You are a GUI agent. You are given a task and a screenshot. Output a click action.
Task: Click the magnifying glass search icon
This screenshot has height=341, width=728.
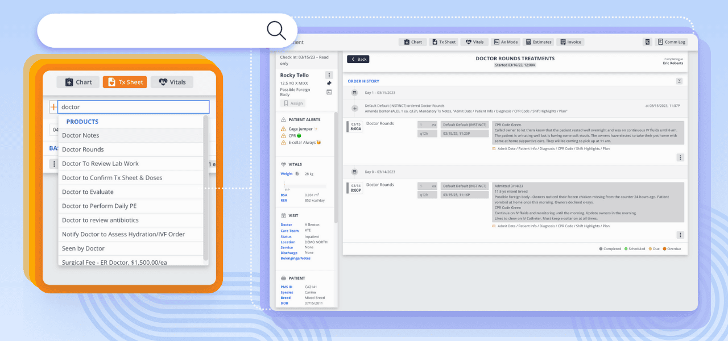(x=276, y=30)
